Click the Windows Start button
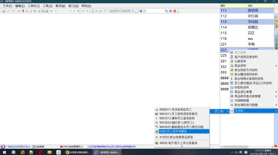The width and height of the screenshot is (278, 155). click(x=4, y=152)
